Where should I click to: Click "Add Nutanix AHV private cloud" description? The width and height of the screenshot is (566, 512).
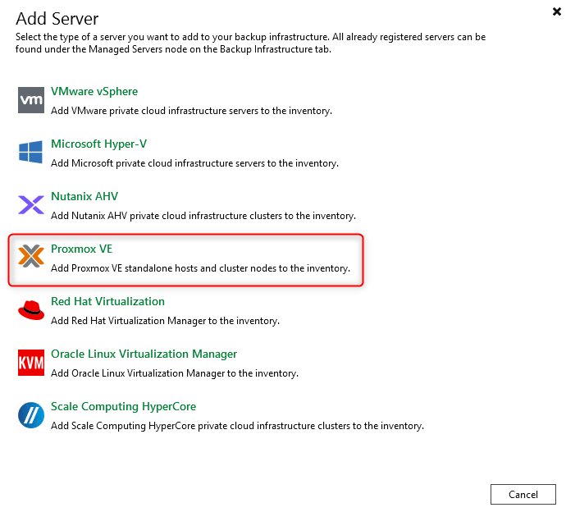203,216
